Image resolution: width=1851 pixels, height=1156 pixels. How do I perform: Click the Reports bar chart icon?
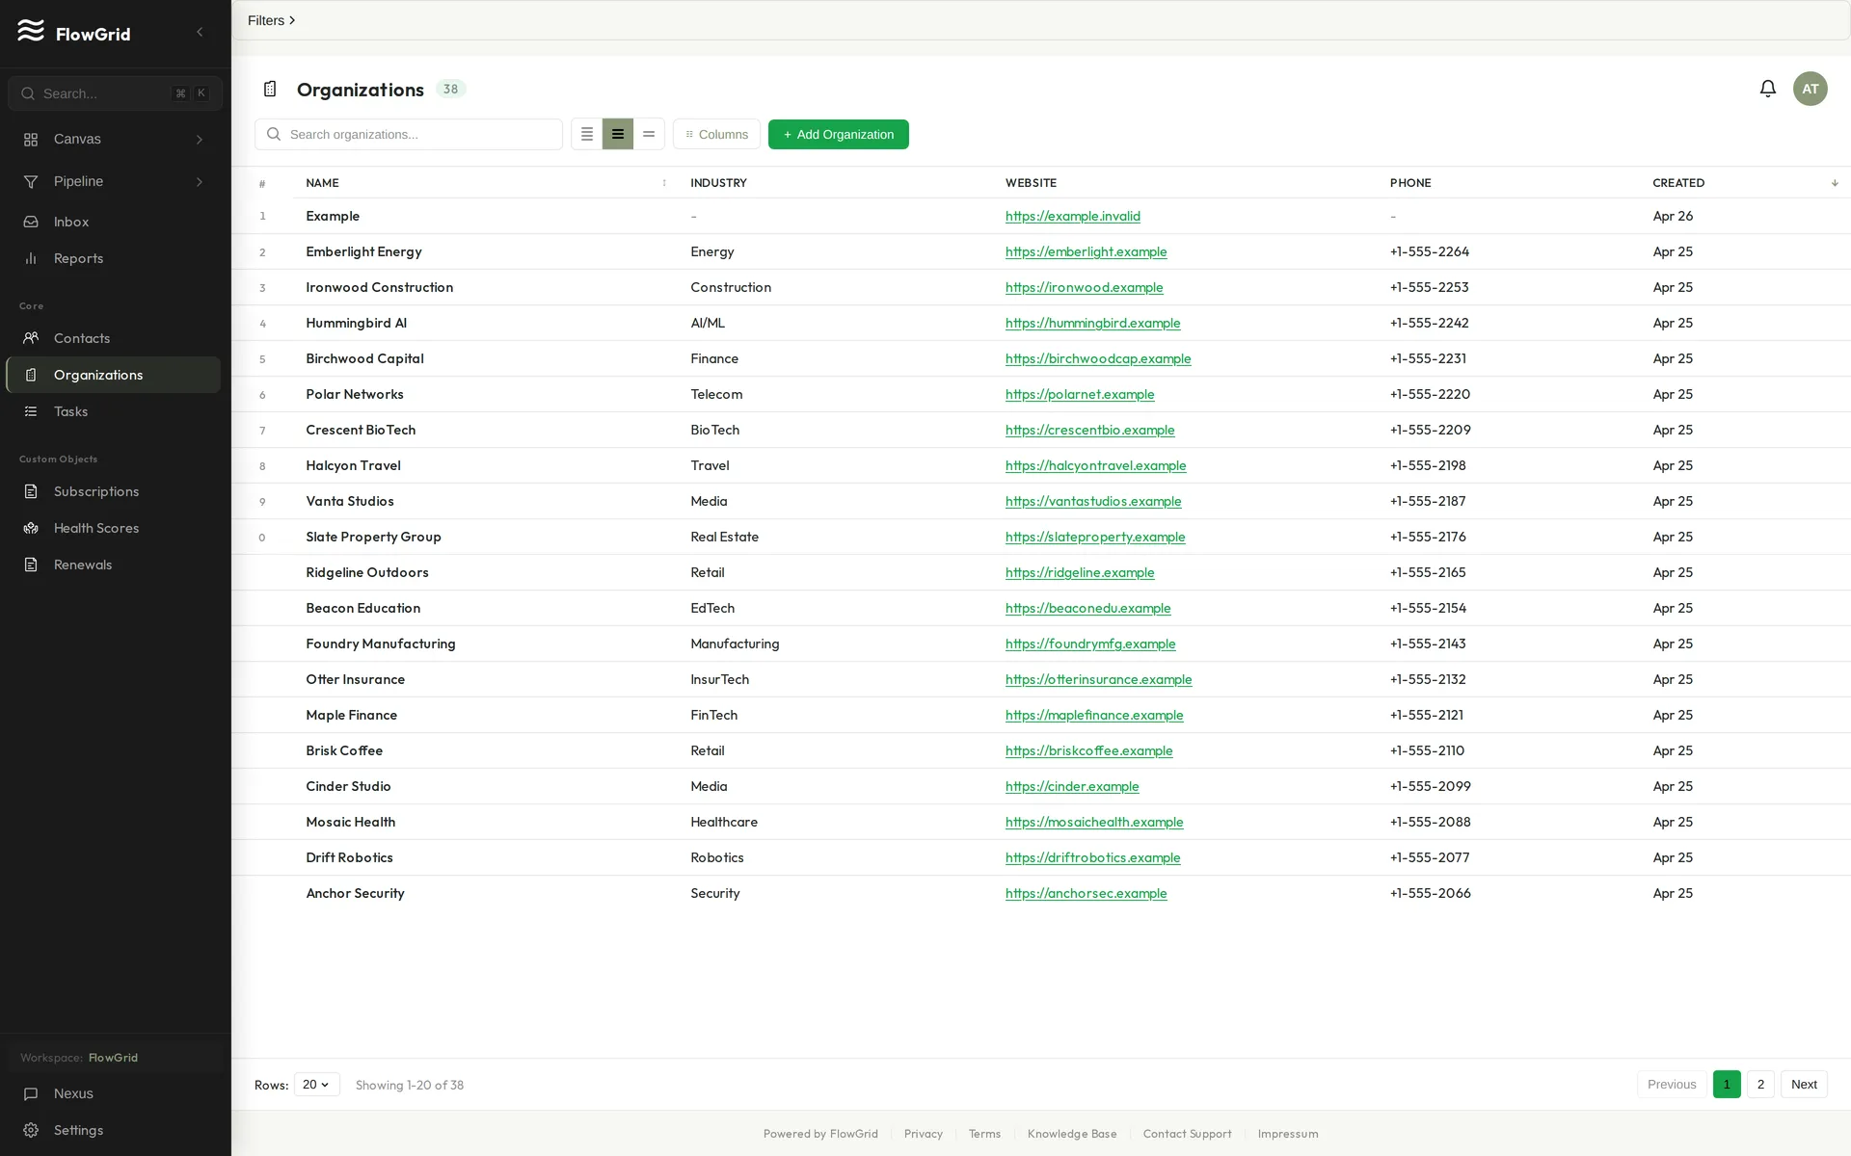point(31,259)
